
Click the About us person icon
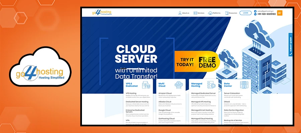(180, 13)
